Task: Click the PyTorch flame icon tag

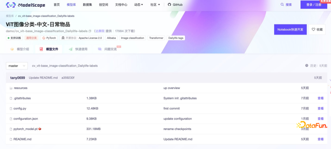Action: [44, 38]
